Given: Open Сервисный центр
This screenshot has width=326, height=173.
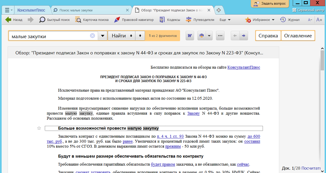Looking at the screenshot, I should 308,10.
